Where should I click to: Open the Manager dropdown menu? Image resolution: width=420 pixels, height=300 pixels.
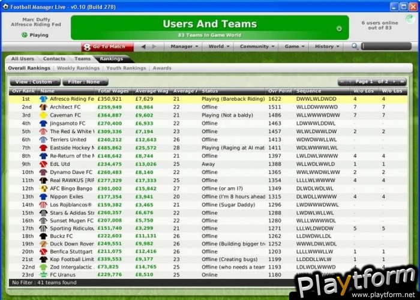(x=184, y=47)
